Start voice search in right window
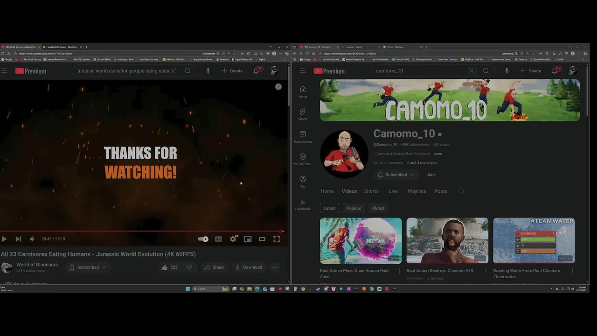The image size is (597, 336). click(x=507, y=71)
